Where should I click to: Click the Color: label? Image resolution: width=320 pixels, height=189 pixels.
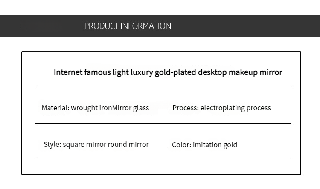tap(181, 145)
